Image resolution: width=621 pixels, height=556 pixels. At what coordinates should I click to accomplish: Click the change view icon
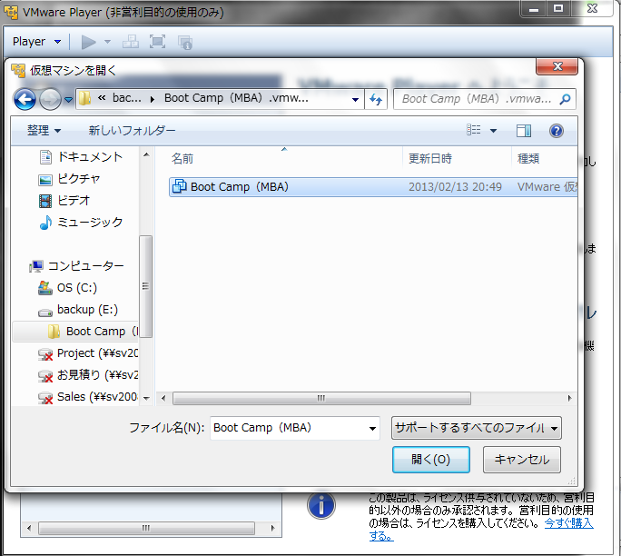pyautogui.click(x=474, y=130)
